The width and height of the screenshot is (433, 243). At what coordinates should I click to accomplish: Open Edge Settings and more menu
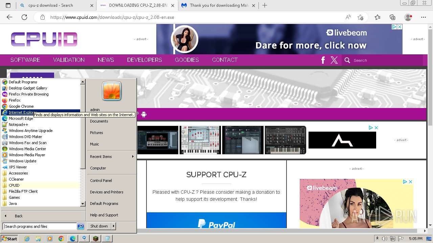424,17
